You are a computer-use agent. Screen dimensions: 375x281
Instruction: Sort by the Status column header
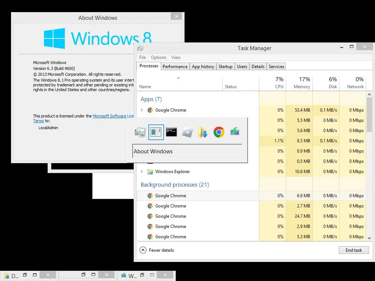(x=241, y=83)
